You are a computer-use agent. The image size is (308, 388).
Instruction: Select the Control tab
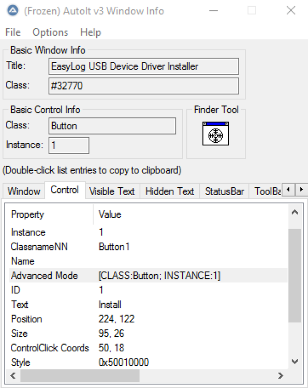pos(65,190)
